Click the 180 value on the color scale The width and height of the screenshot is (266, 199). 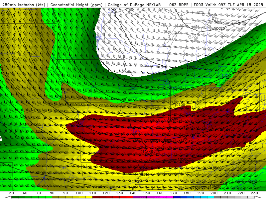[187, 193]
